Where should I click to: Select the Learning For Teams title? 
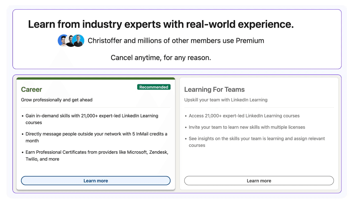tap(214, 89)
